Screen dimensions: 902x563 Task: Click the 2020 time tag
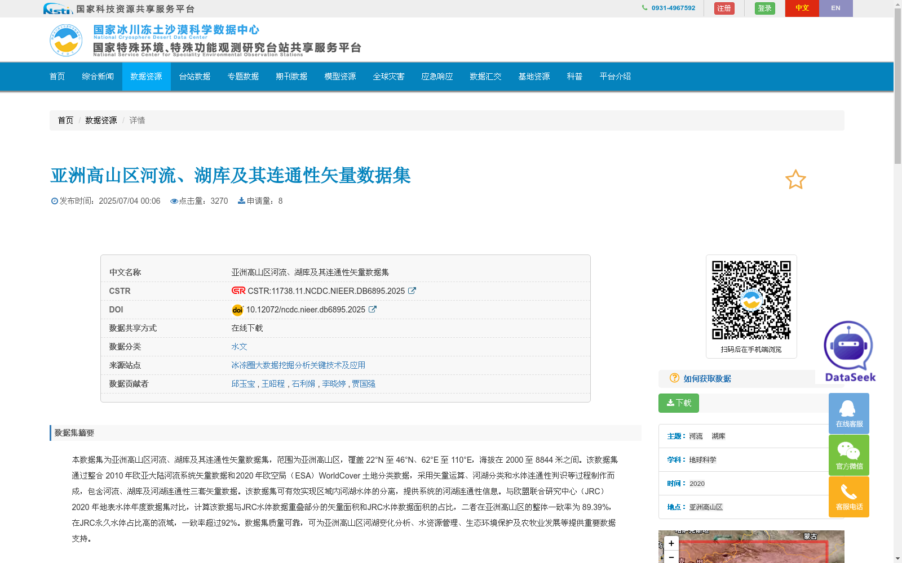pyautogui.click(x=697, y=484)
